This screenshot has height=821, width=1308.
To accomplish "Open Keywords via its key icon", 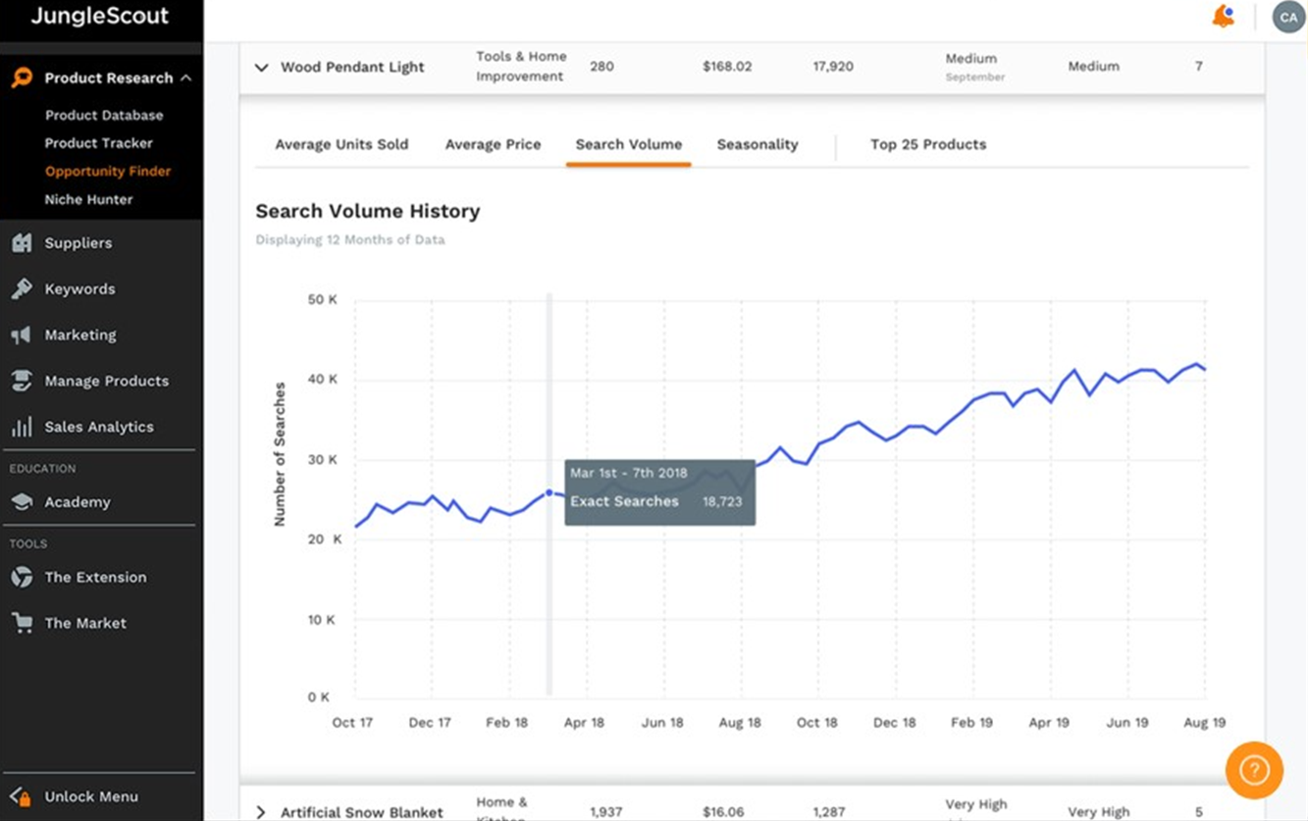I will tap(22, 289).
